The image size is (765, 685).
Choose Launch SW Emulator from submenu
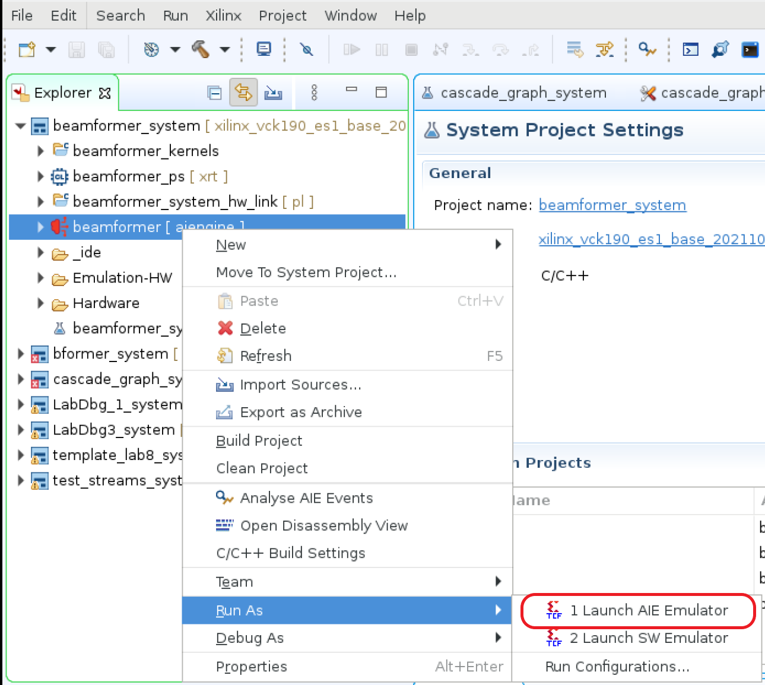[x=637, y=638]
